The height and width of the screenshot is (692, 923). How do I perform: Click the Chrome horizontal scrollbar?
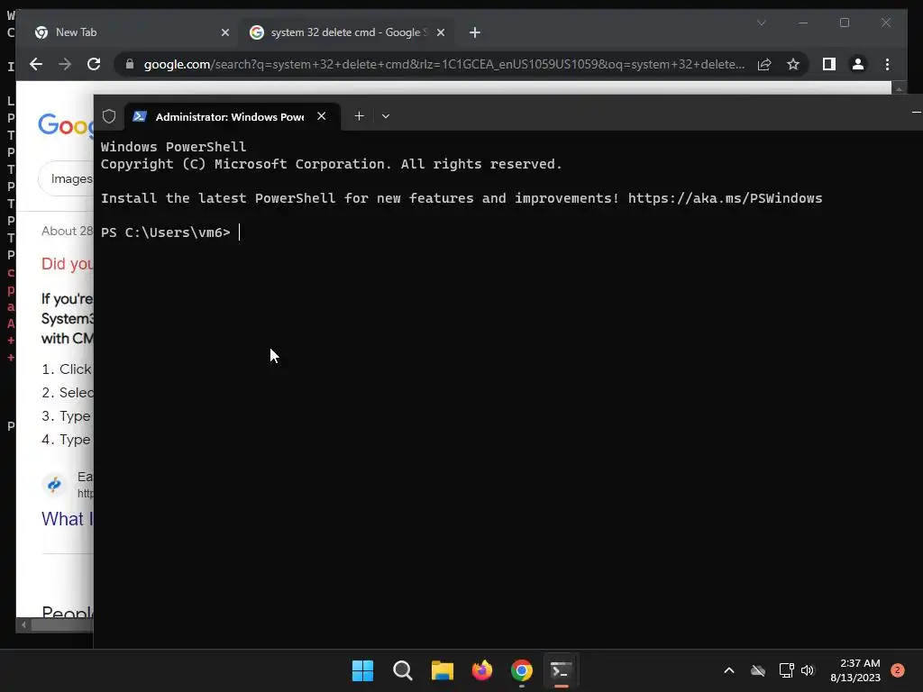62,625
